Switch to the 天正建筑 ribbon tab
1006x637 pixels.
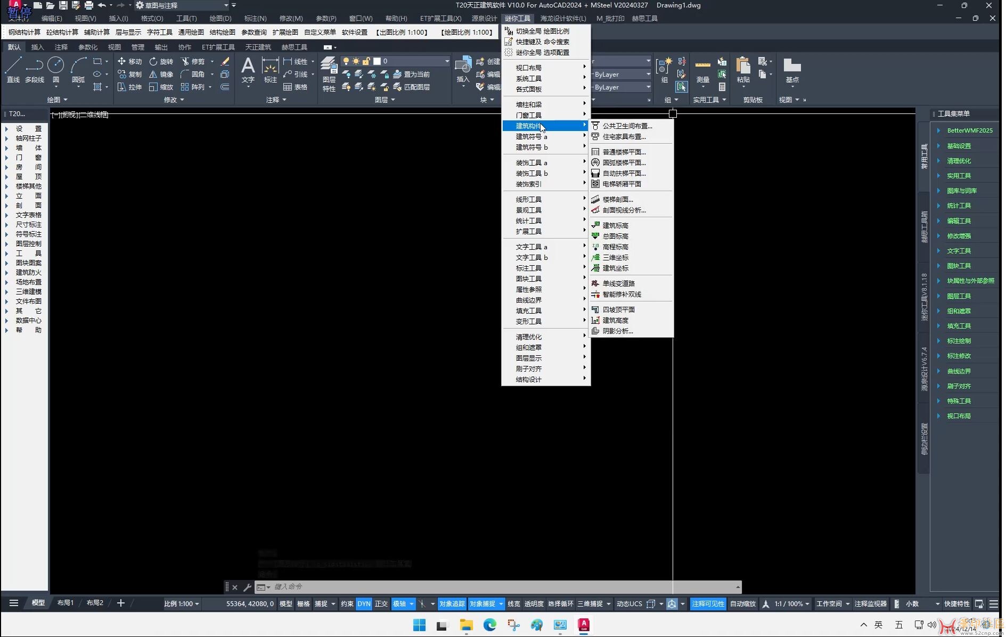pos(258,47)
